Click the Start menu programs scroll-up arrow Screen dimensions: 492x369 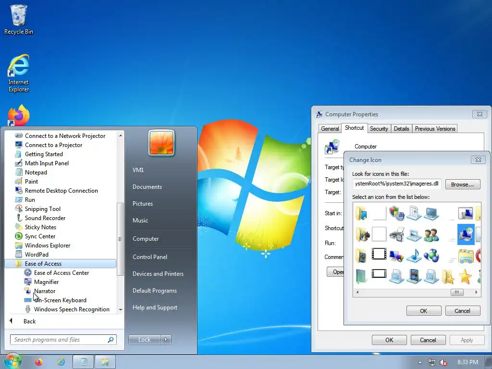point(121,135)
